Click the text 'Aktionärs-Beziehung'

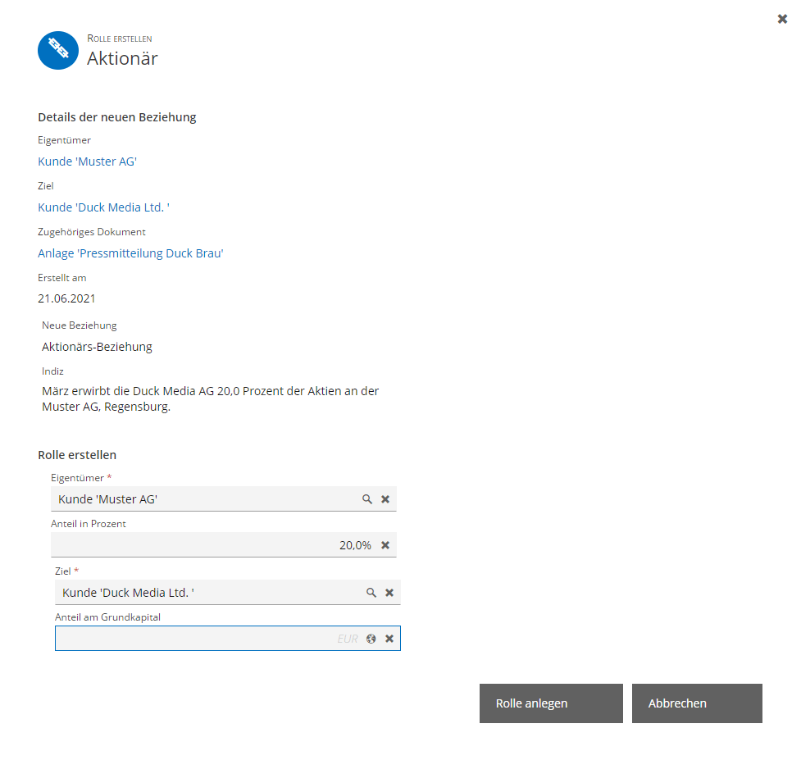click(x=97, y=347)
